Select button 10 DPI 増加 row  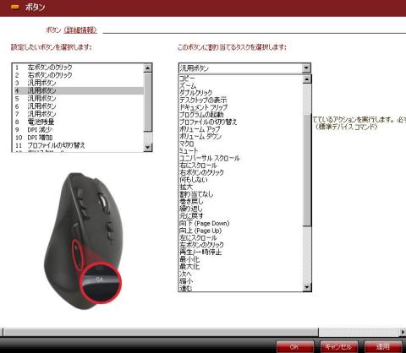click(79, 138)
